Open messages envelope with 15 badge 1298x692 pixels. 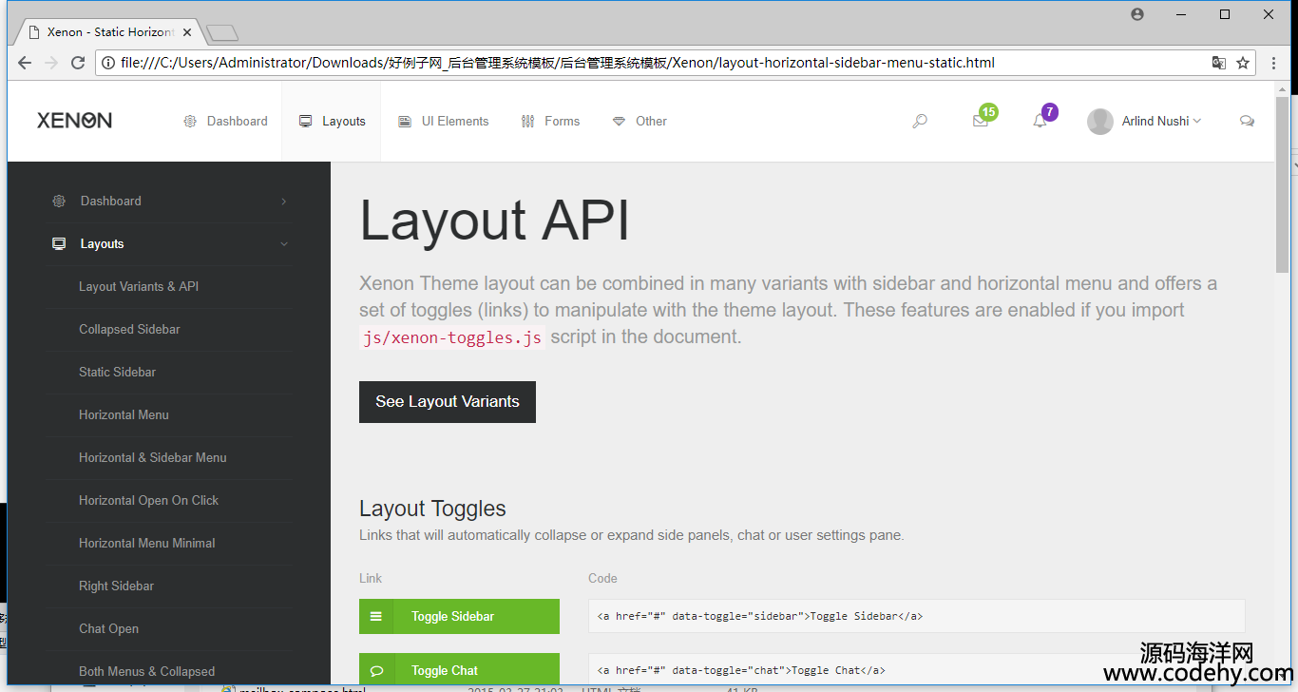pyautogui.click(x=981, y=121)
